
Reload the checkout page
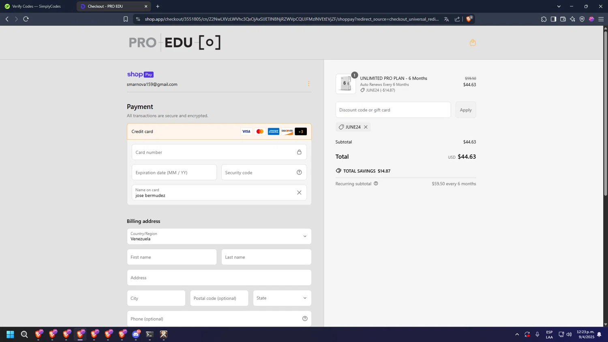pos(26,19)
